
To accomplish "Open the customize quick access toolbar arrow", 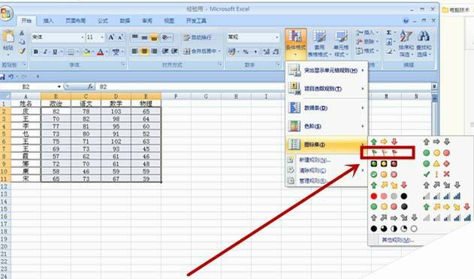I will click(x=38, y=76).
